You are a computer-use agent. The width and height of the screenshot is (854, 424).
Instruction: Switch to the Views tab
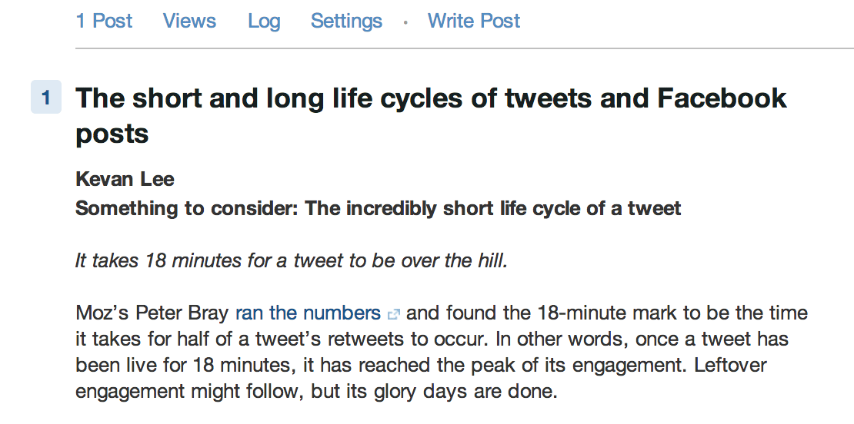(x=189, y=21)
